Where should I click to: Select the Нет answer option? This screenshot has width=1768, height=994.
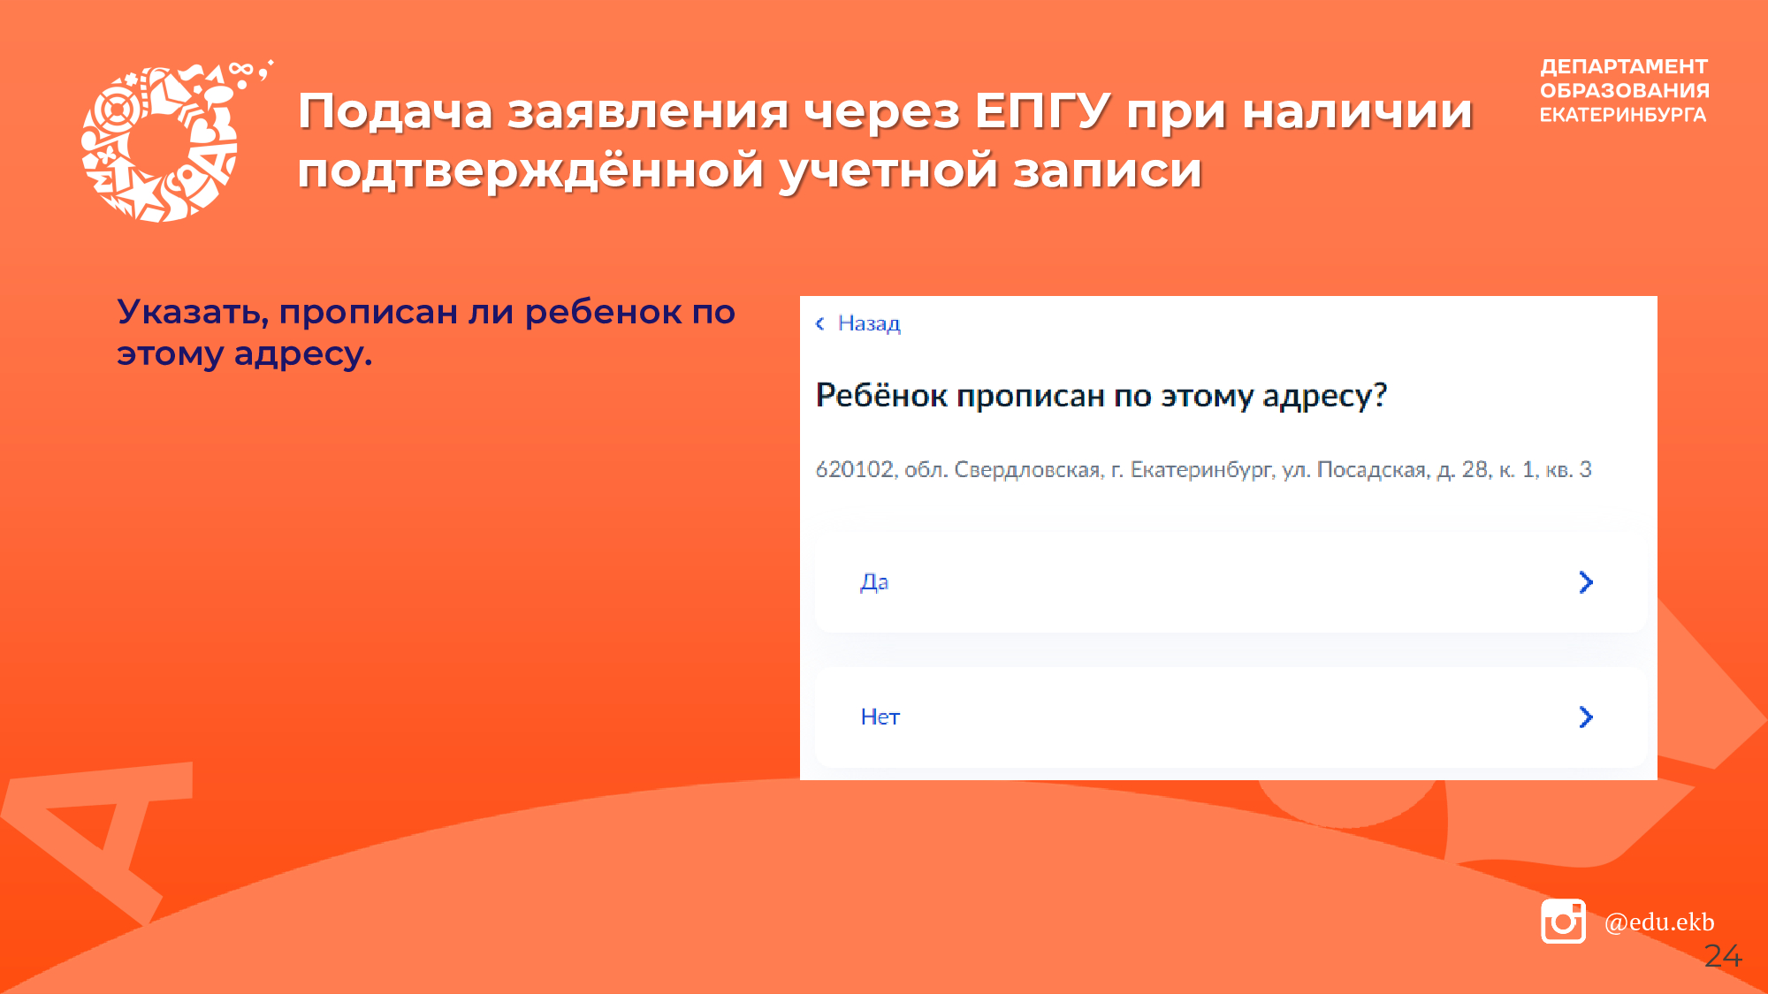tap(880, 717)
